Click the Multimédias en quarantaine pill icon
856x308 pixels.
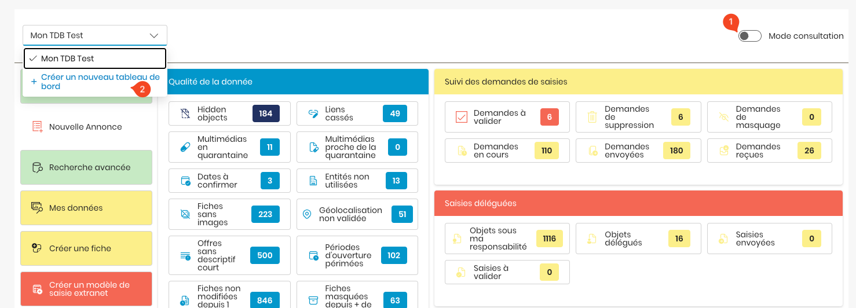coord(185,147)
